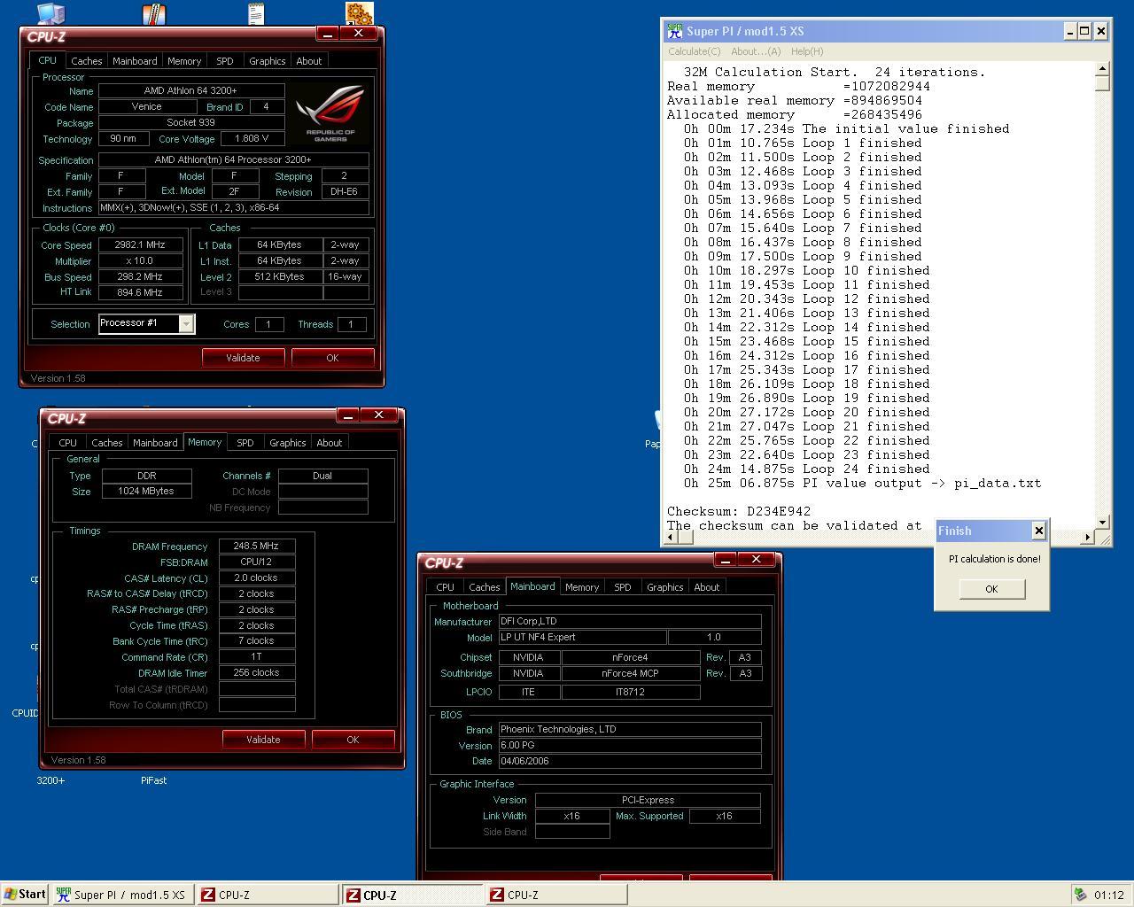
Task: Open Caches tab in top CPU-Z window
Action: pos(87,61)
